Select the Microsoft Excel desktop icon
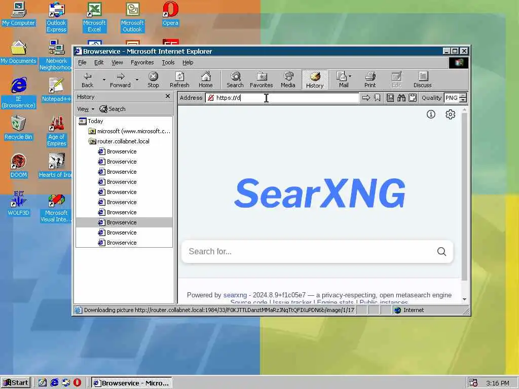This screenshot has height=389, width=519. 94,17
